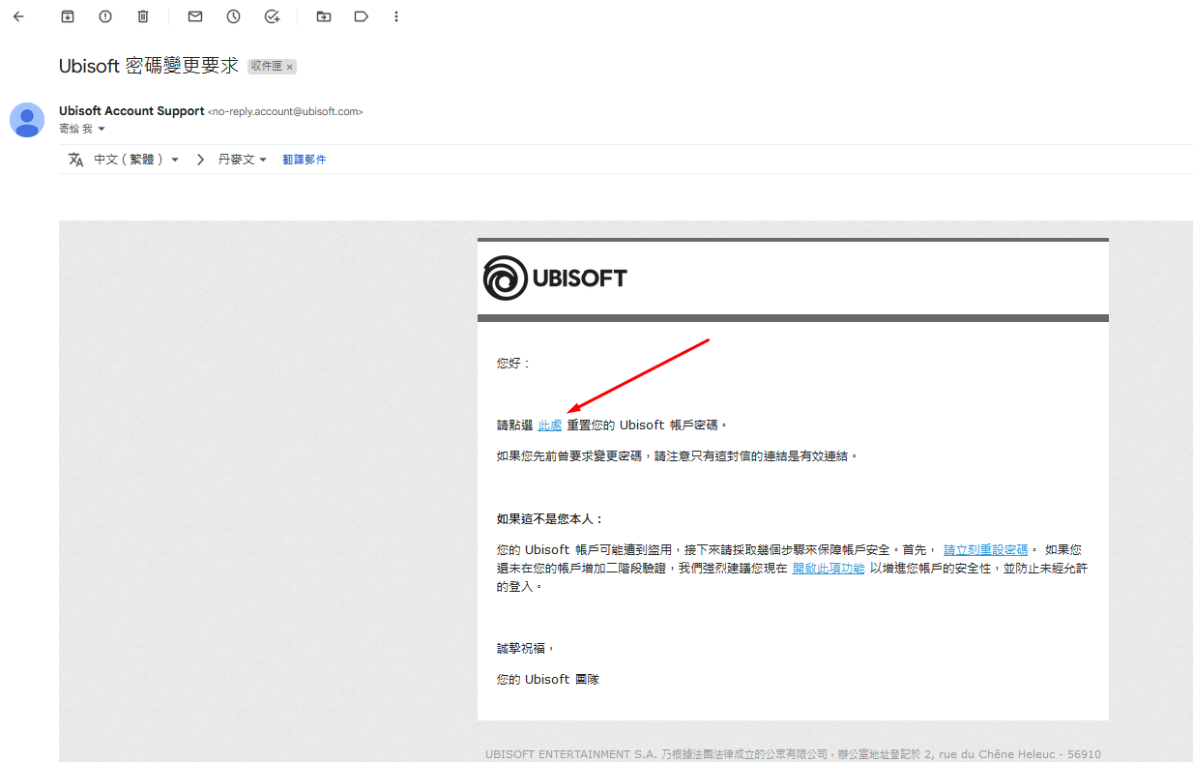Open target language dropdown 丹麥文
Screen dimensions: 1193x762
[243, 160]
